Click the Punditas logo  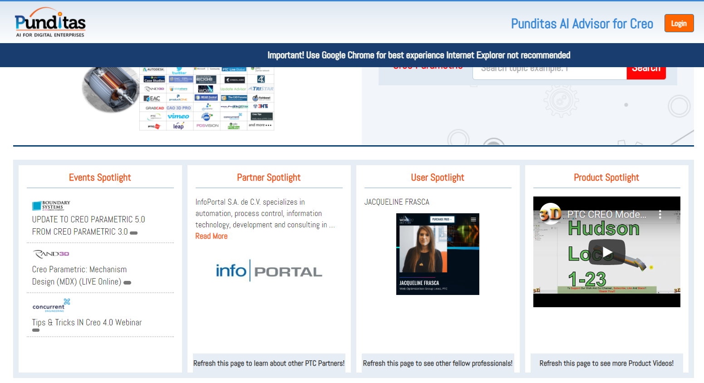point(50,23)
